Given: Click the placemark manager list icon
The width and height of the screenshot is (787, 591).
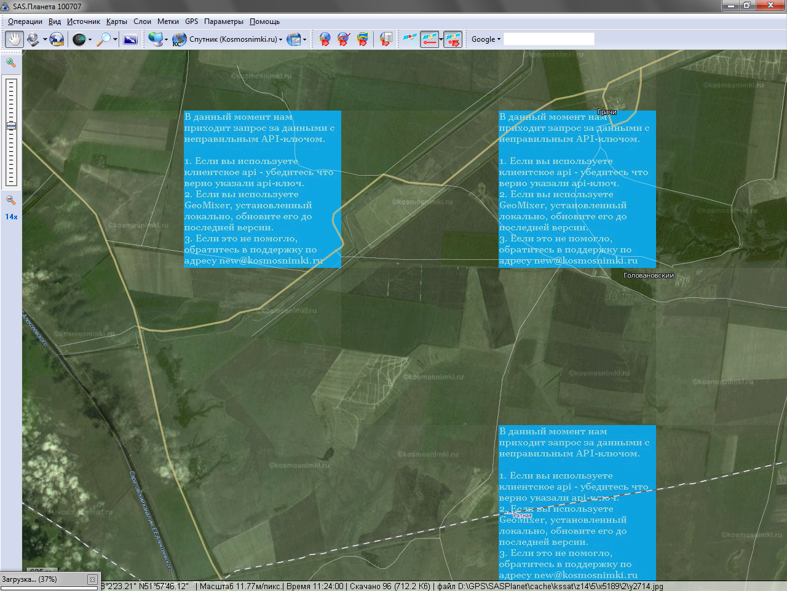Looking at the screenshot, I should (x=386, y=39).
